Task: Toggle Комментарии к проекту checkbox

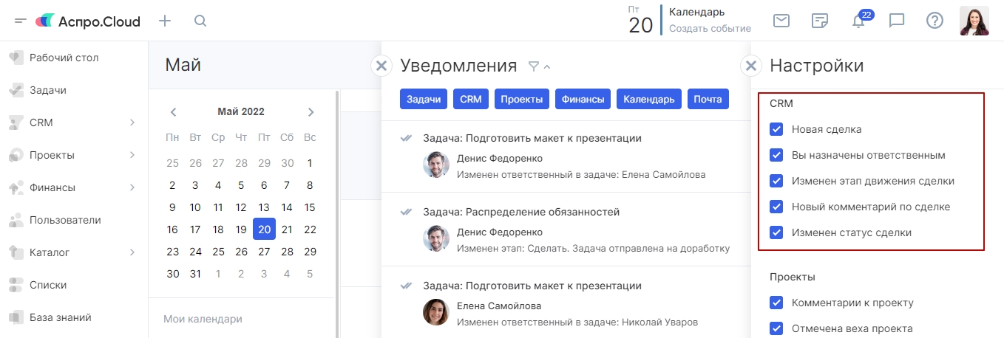Action: [x=776, y=303]
